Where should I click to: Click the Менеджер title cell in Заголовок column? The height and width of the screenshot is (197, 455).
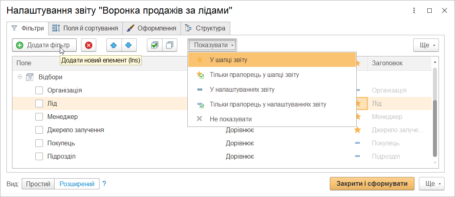(387, 117)
